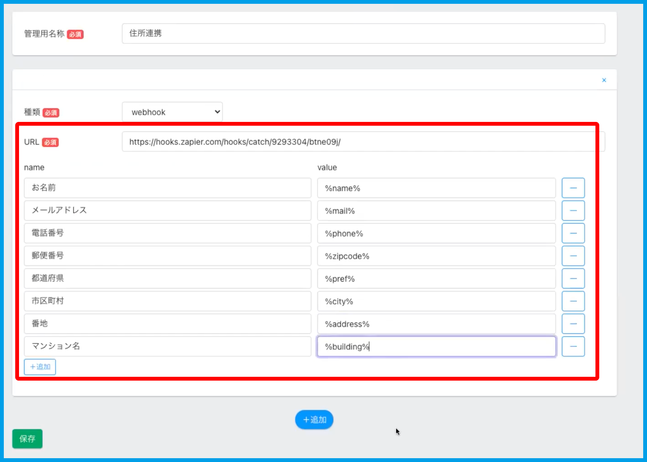This screenshot has height=462, width=647.
Task: Close the webhook panel with X icon
Action: click(x=604, y=80)
